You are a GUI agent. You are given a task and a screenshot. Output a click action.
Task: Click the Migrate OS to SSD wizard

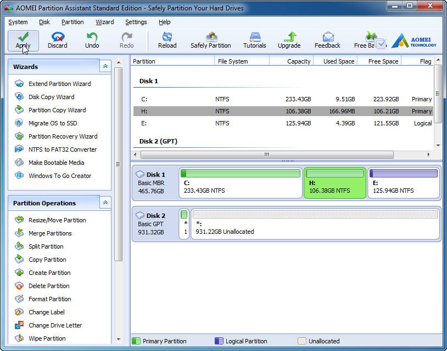[x=53, y=123]
